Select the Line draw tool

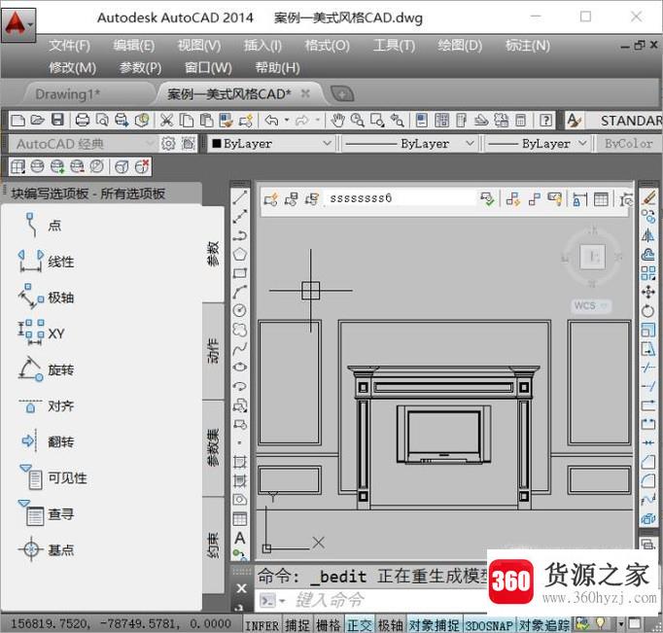(240, 197)
